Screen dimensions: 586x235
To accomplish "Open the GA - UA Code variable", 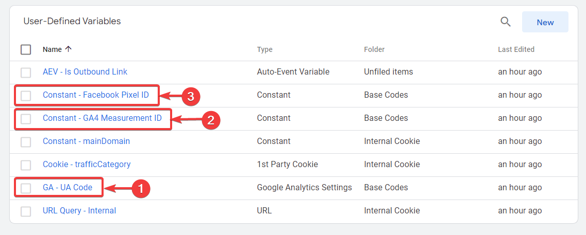I will [x=68, y=188].
